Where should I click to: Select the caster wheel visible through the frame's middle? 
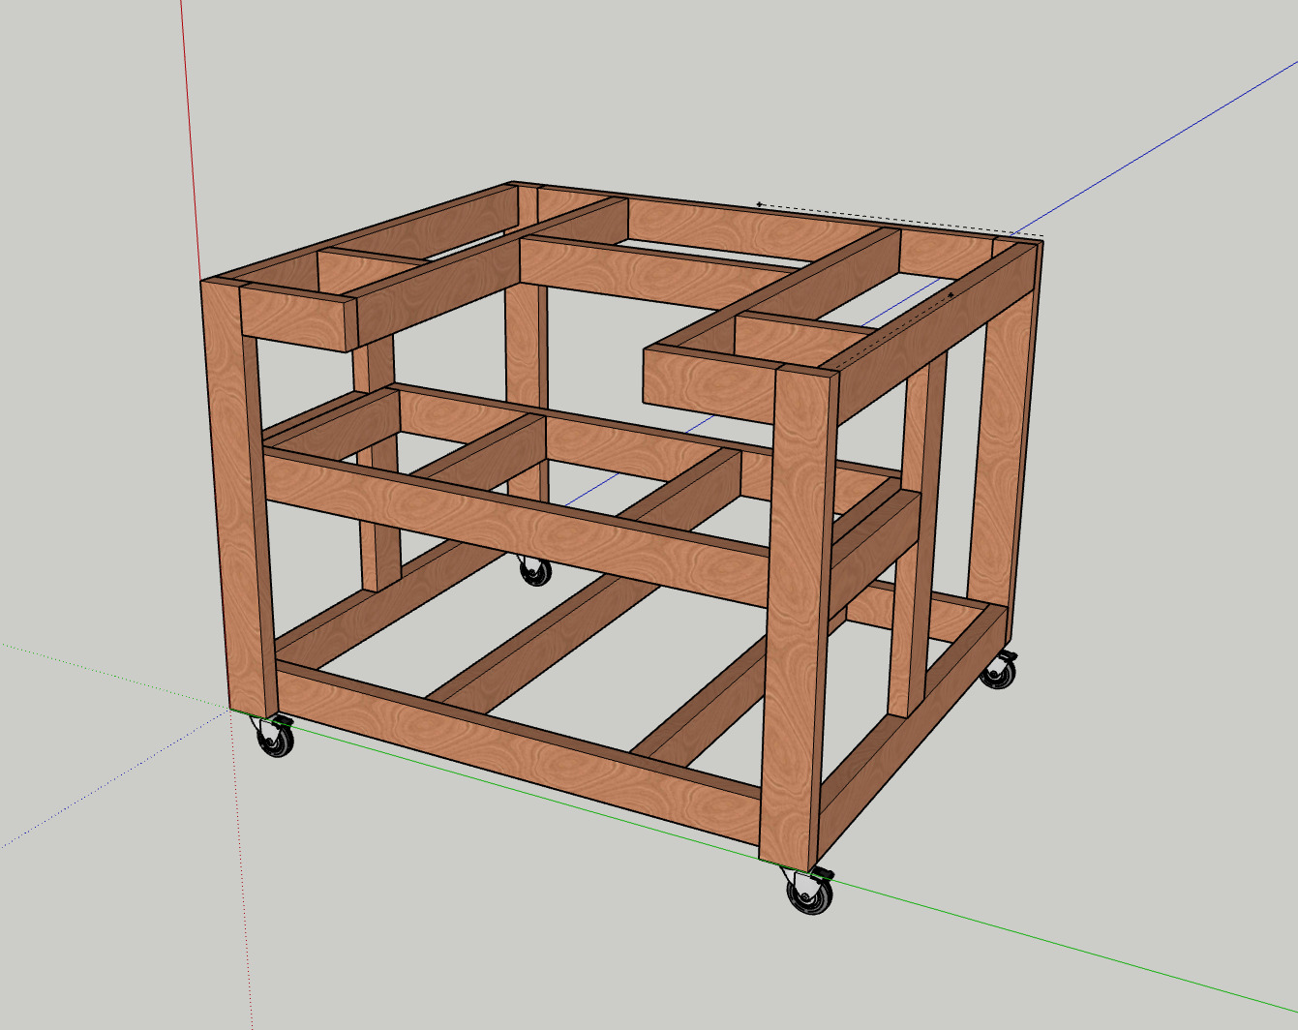pos(534,571)
